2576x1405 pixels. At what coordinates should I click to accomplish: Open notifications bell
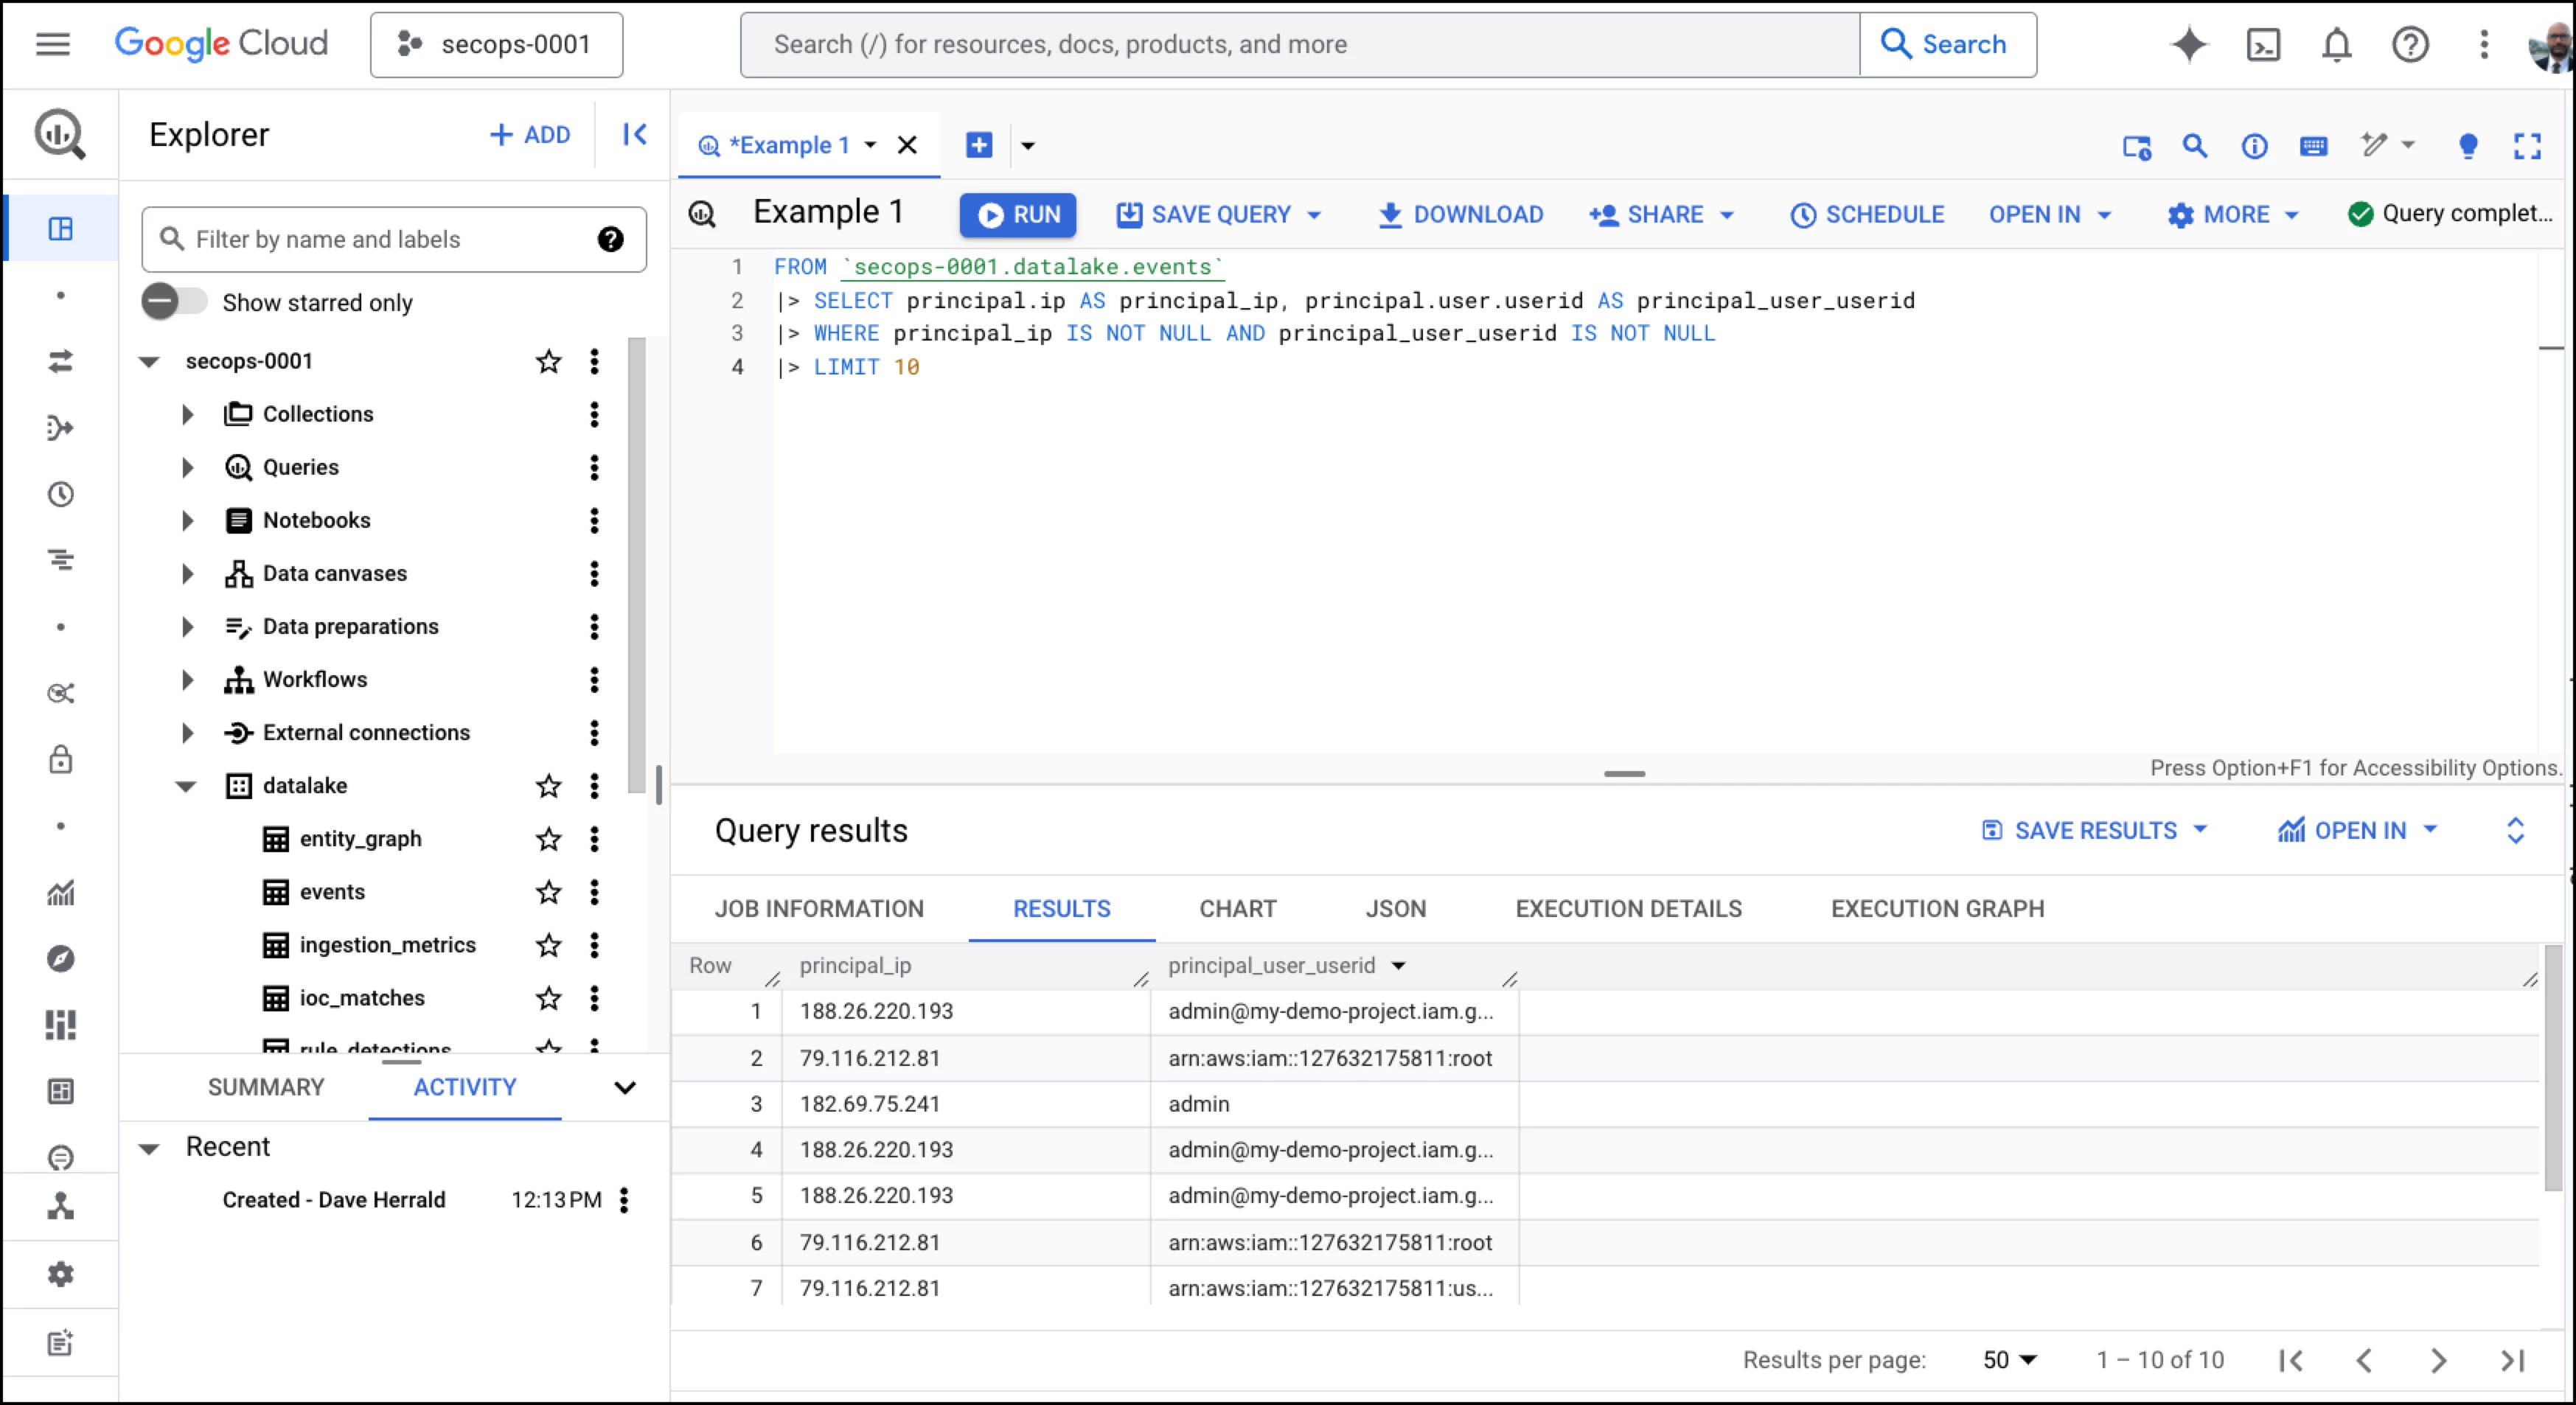coord(2336,44)
